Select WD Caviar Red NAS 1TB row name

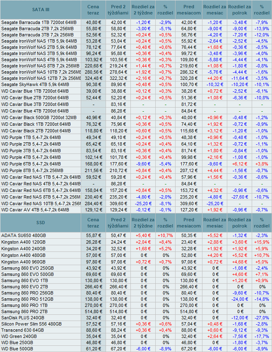pos(41,177)
